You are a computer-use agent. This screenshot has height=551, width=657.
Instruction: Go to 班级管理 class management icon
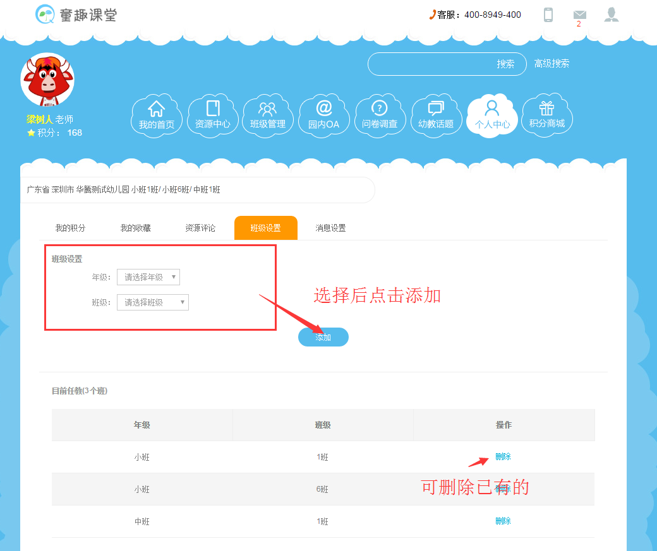click(x=268, y=116)
